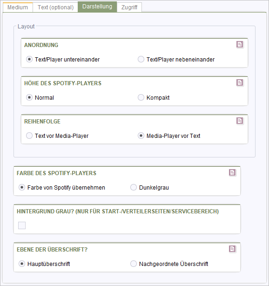The image size is (269, 286).
Task: Choose Text/Player nebeneinander layout
Action: click(141, 59)
